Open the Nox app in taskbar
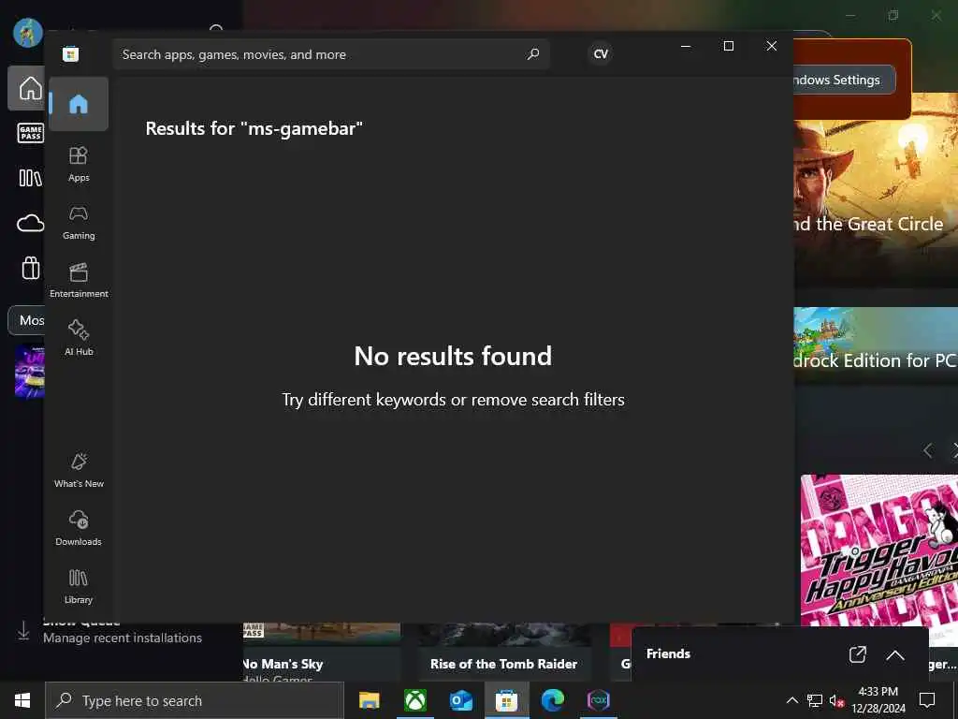 point(598,700)
